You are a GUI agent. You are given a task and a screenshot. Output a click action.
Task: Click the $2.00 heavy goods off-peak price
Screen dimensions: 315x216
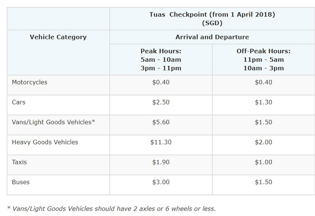point(263,142)
